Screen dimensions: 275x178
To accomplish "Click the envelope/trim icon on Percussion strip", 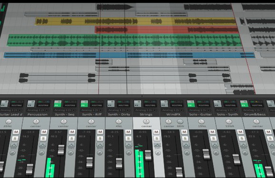I will 43,145.
